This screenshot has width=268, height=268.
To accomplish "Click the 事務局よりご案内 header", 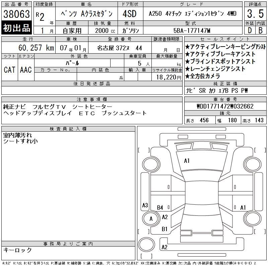I will tap(68, 244).
